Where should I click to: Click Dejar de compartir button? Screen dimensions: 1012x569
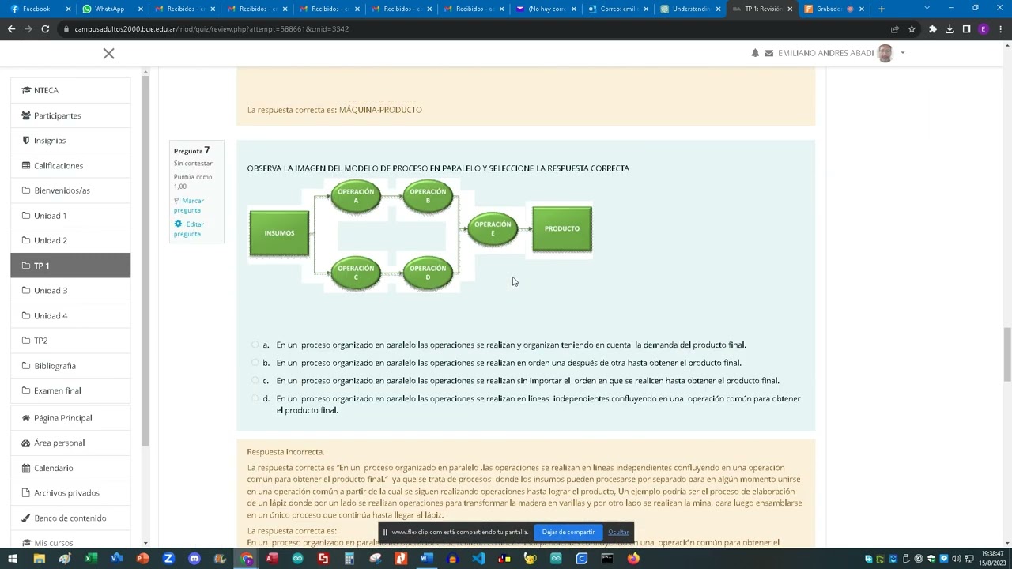pyautogui.click(x=568, y=532)
